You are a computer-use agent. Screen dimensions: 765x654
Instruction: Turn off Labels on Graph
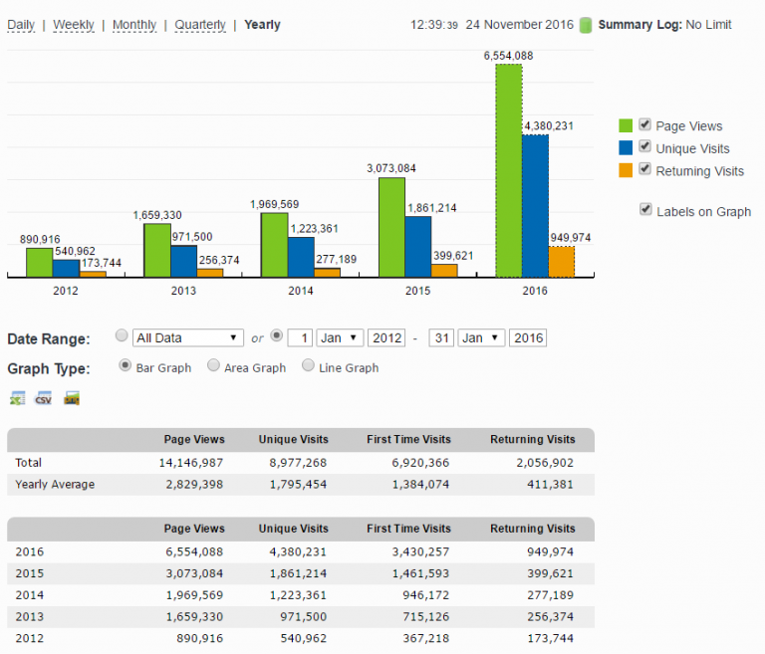point(645,210)
